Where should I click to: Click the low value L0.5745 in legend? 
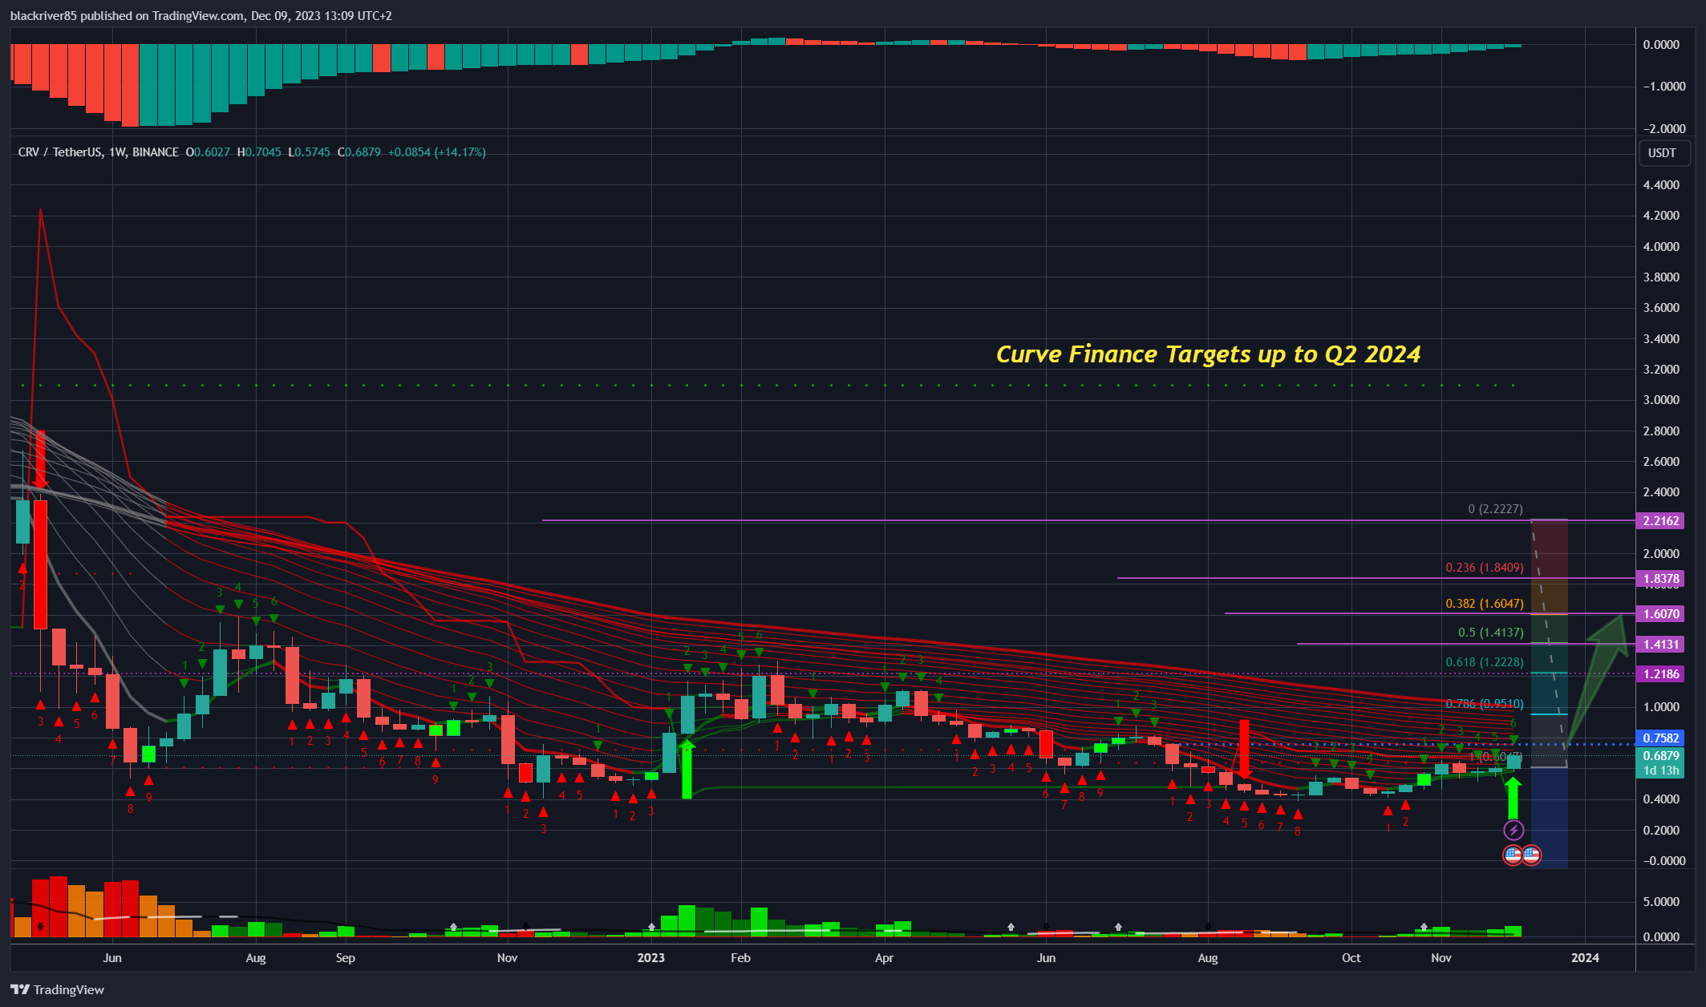(309, 152)
